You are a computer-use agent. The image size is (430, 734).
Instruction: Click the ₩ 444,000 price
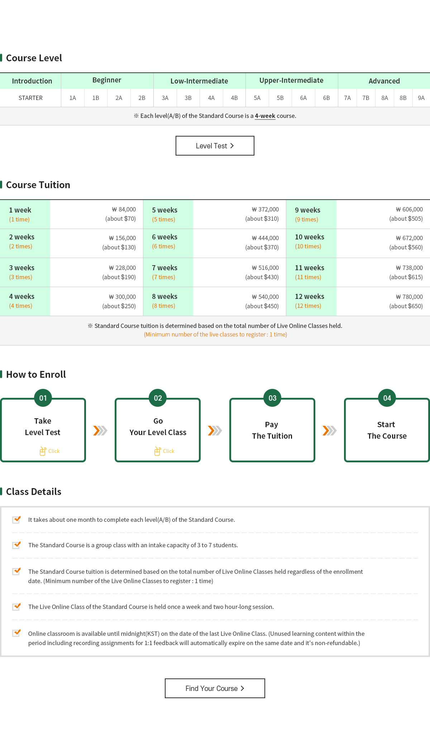click(x=265, y=238)
